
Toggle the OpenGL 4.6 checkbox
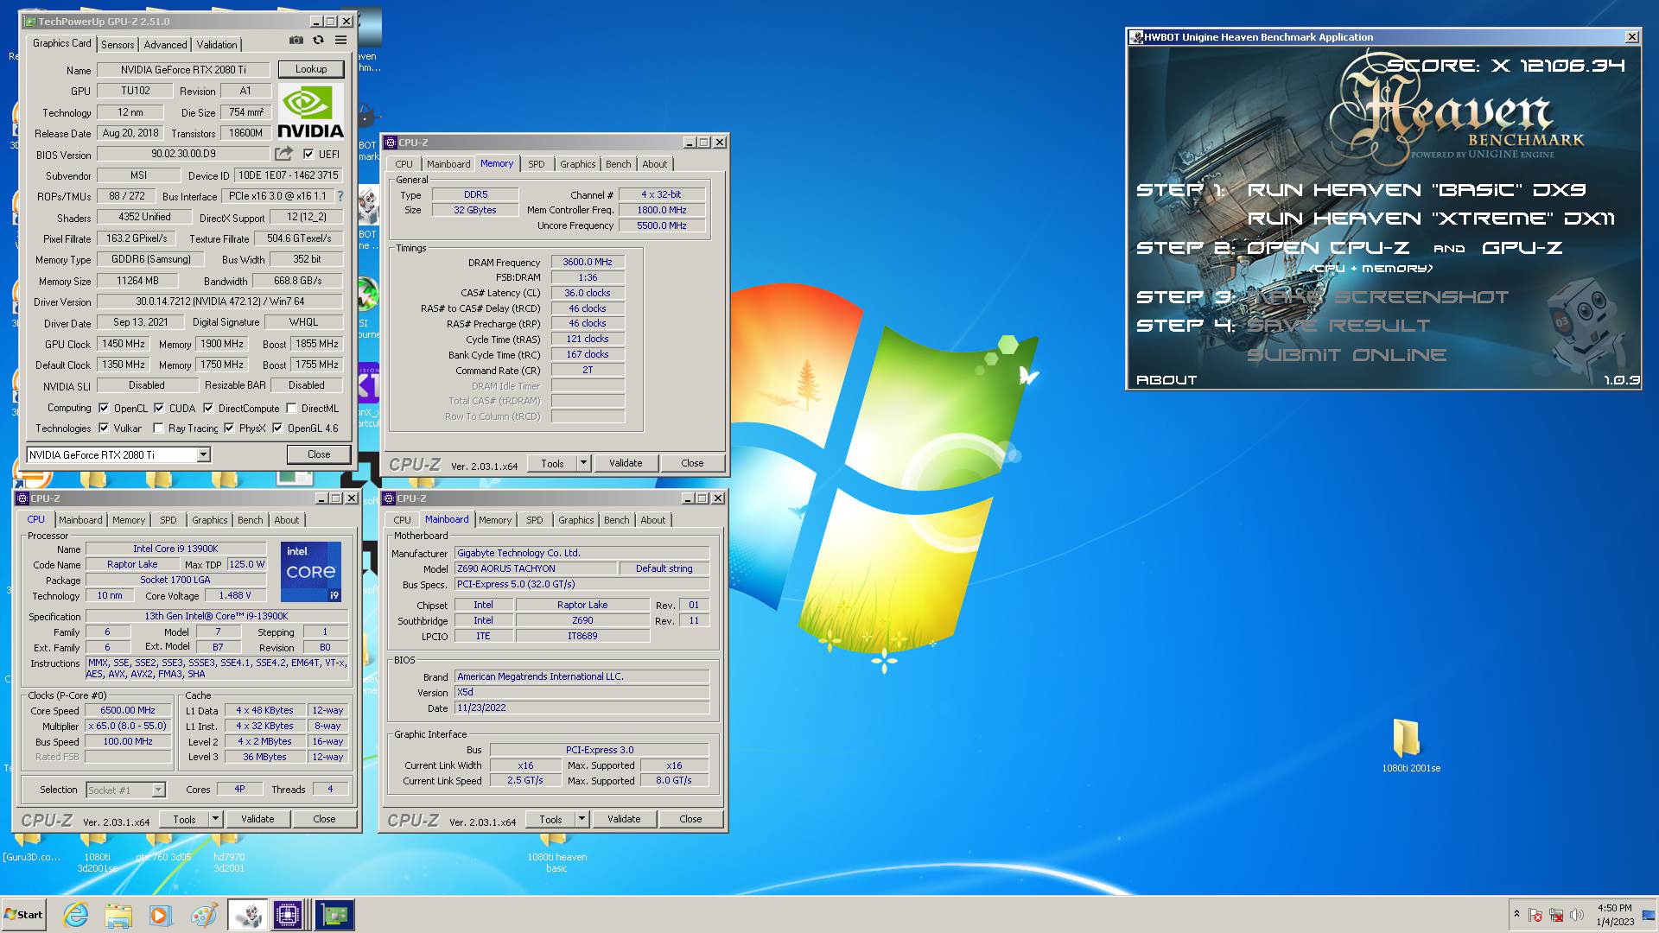[277, 428]
